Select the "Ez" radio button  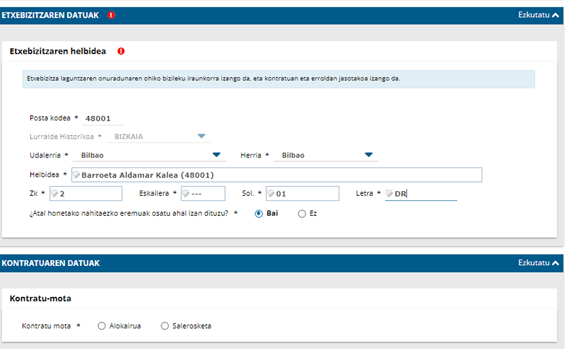pos(302,213)
